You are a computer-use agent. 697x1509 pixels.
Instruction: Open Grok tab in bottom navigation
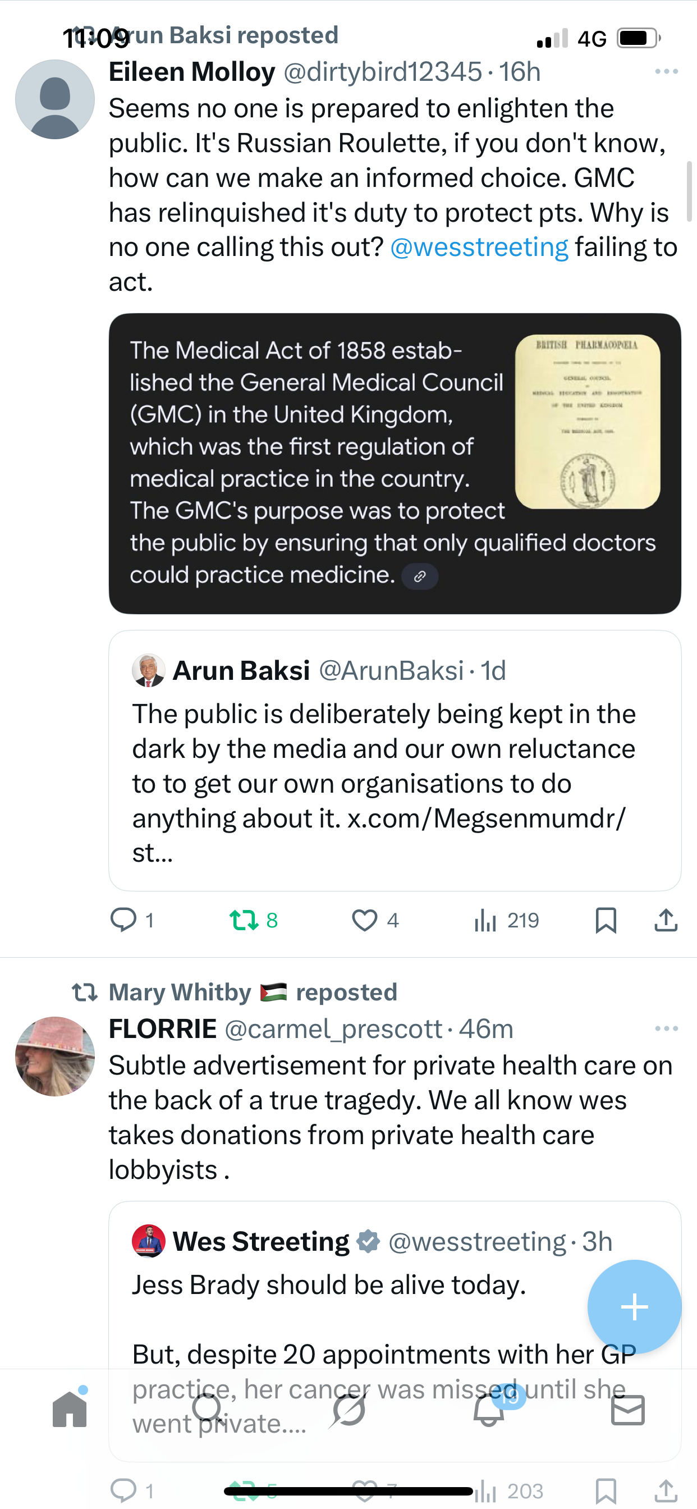(x=349, y=1410)
